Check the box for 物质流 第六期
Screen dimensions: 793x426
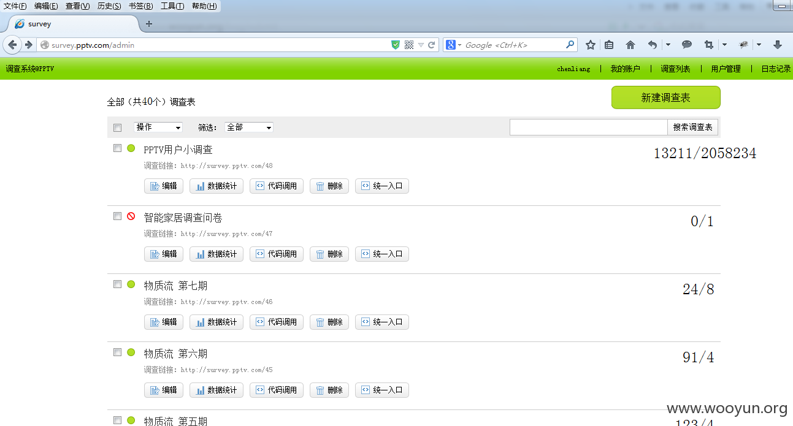(x=118, y=352)
